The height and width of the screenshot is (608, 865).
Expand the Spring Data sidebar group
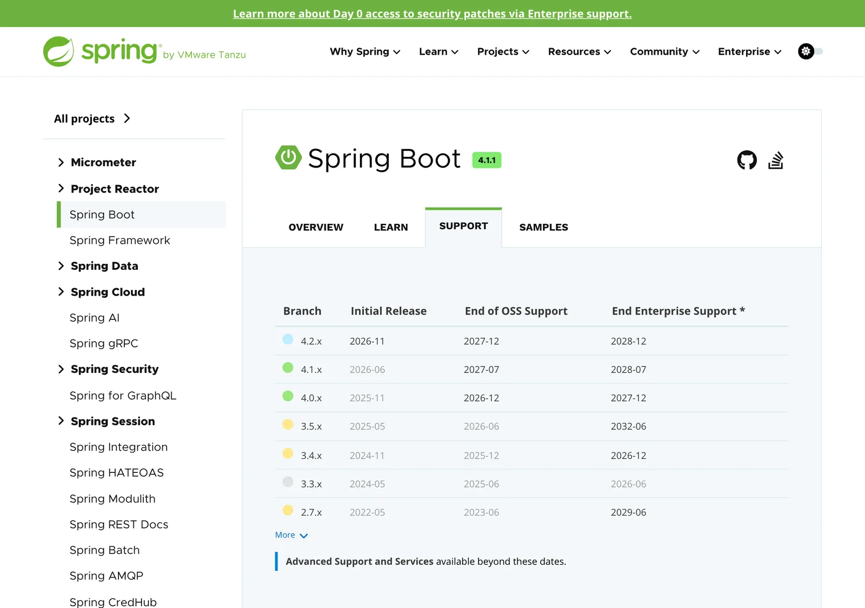61,266
